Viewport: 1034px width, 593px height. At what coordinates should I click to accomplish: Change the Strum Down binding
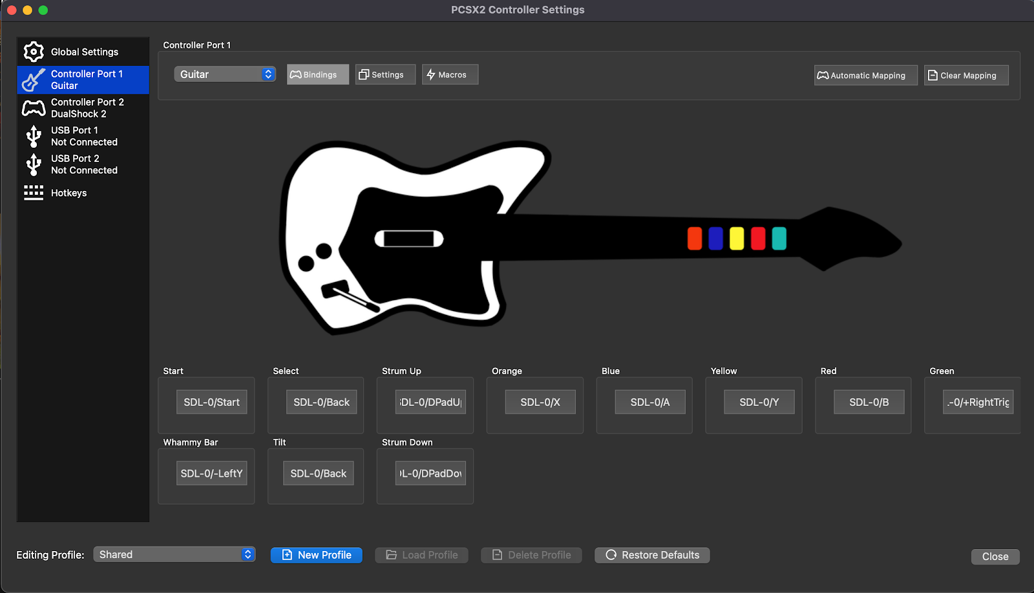[430, 473]
